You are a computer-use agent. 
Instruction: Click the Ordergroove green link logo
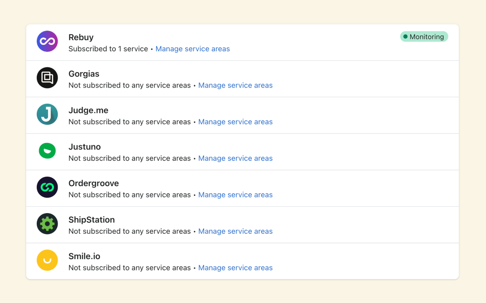(47, 187)
